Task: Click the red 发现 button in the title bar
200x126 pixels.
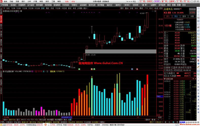Action: [x=67, y=1]
